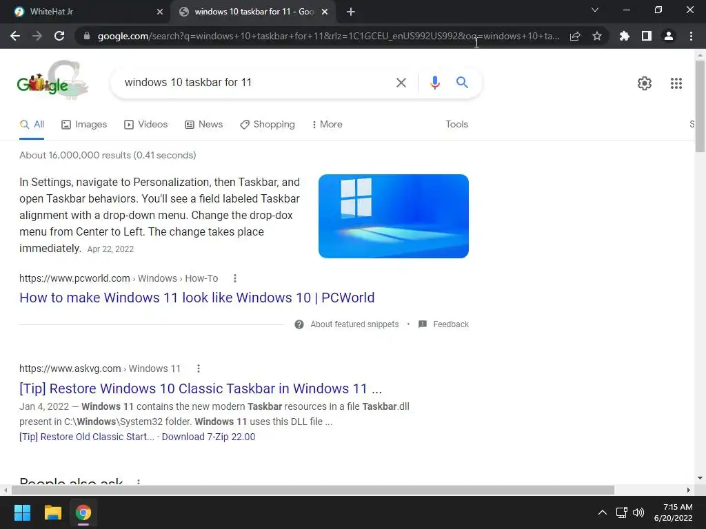This screenshot has height=529, width=706.
Task: Go back to the previous page
Action: (15, 36)
